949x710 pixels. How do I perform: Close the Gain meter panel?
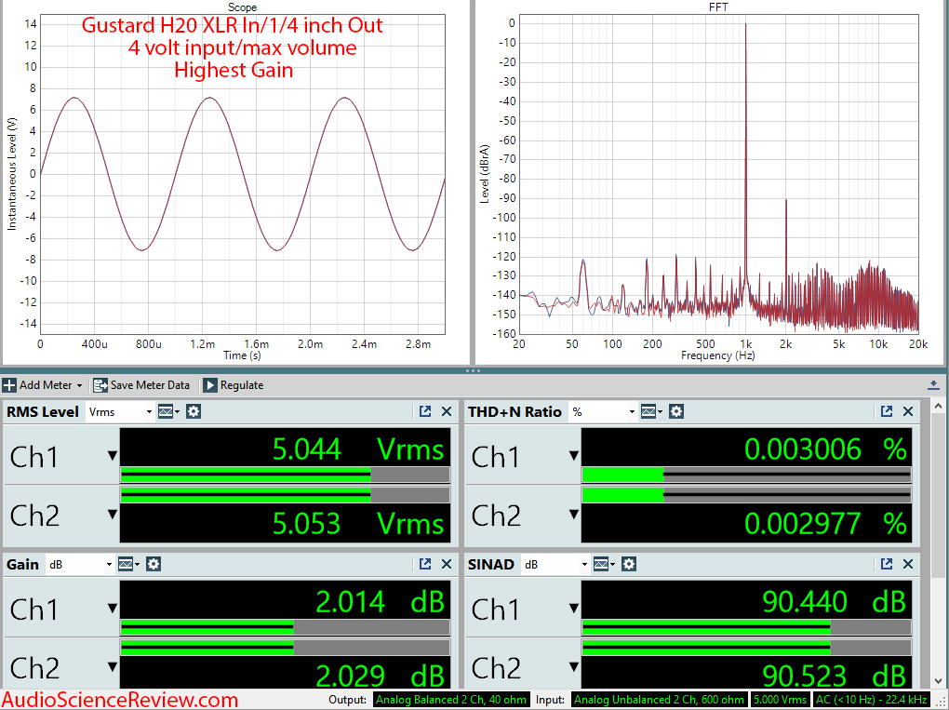click(447, 564)
